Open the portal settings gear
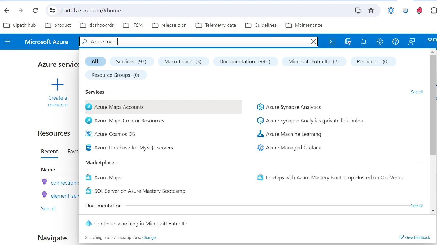This screenshot has width=437, height=245. click(380, 42)
